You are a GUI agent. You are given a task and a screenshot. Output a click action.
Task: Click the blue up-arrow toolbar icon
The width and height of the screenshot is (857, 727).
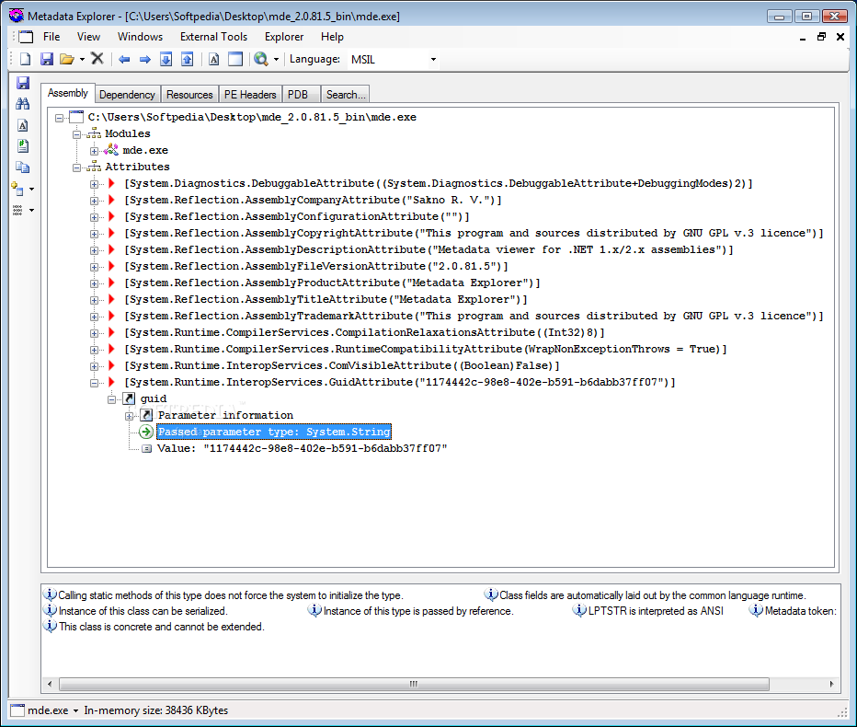point(188,59)
